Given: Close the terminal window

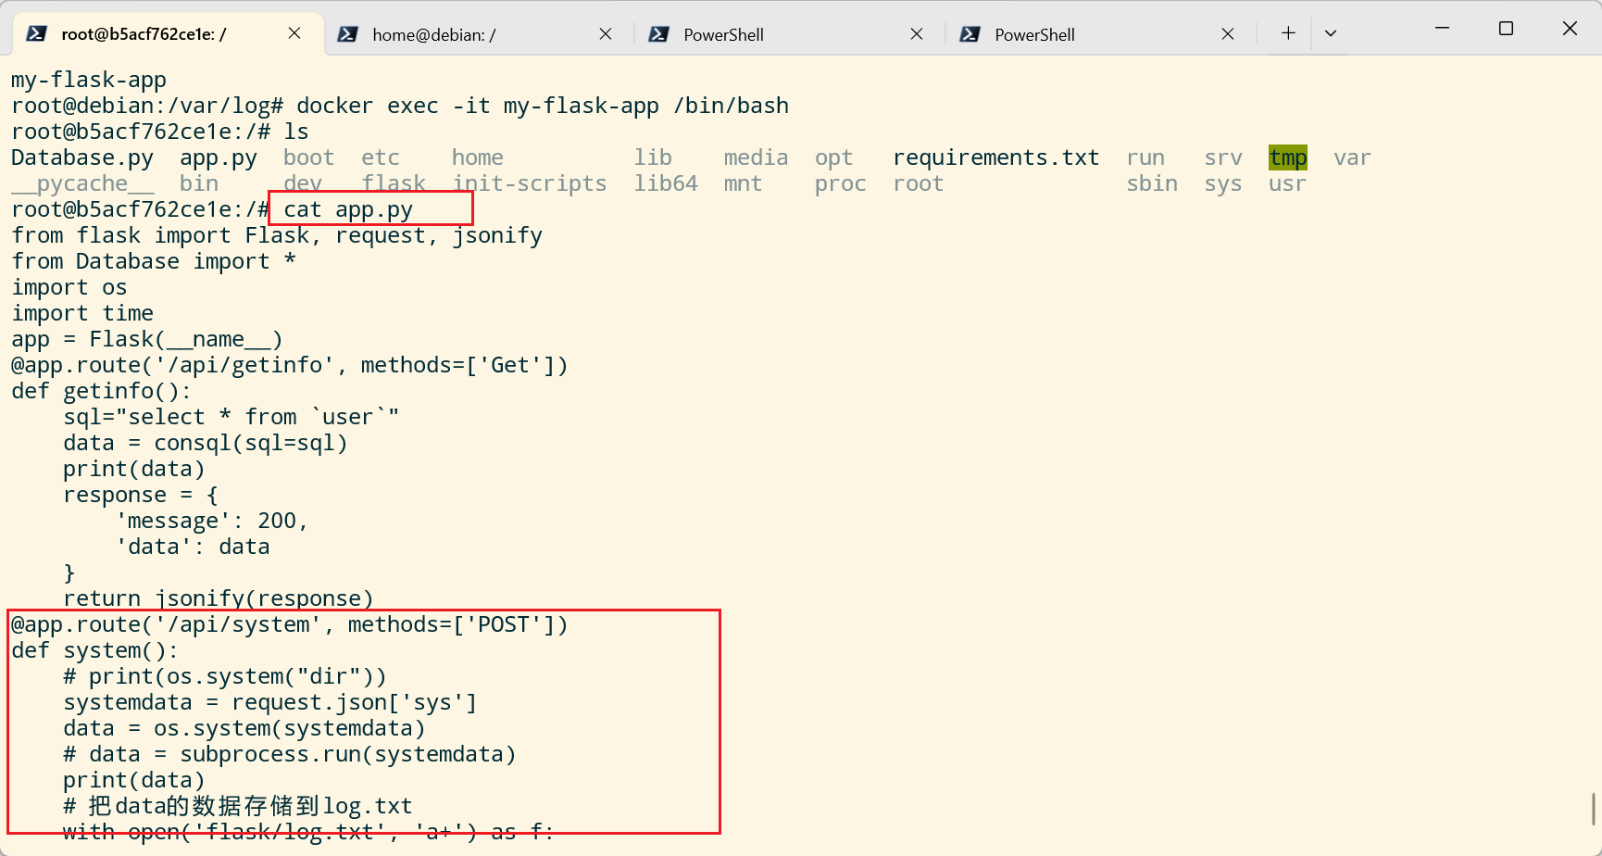Looking at the screenshot, I should [x=1570, y=29].
